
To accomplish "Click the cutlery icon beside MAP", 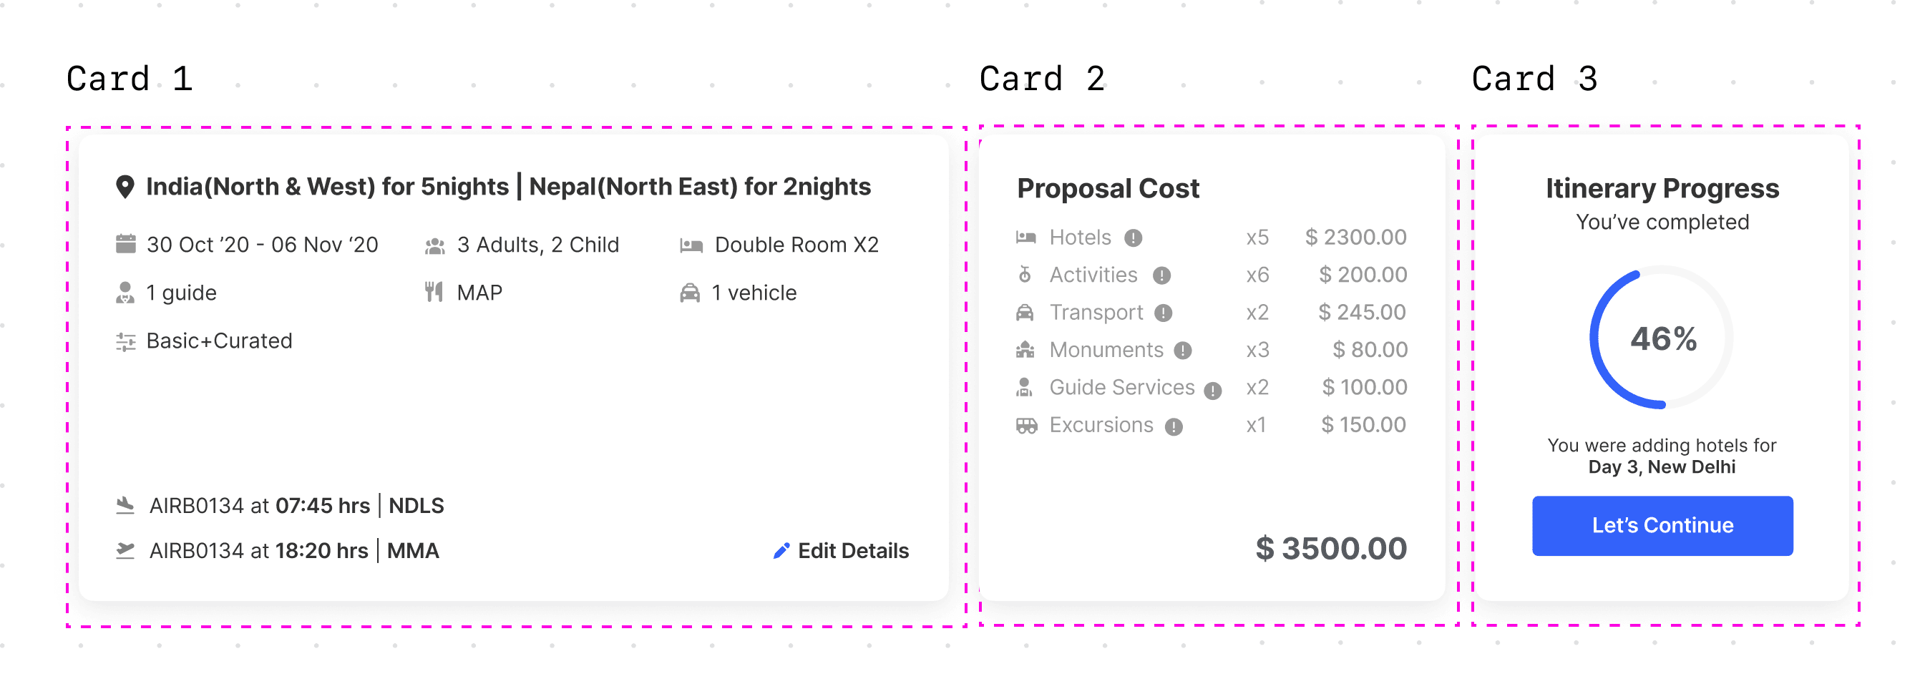I will [x=434, y=293].
